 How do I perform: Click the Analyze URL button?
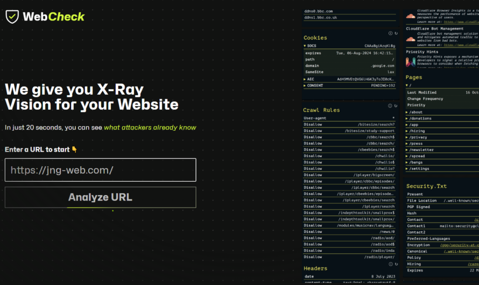101,197
